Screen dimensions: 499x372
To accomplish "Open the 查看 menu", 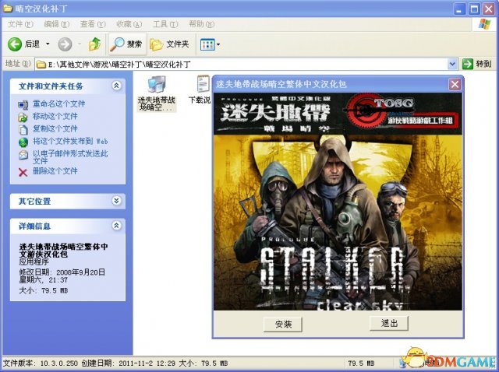I will coord(93,24).
